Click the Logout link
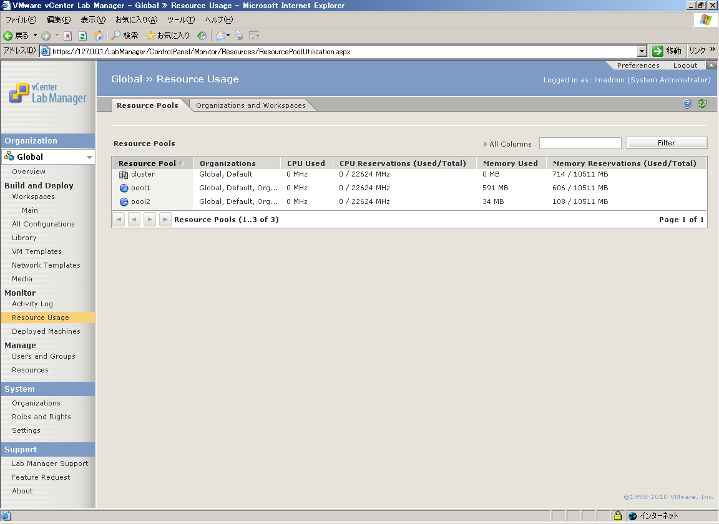Screen dimensions: 719x524 pyautogui.click(x=685, y=65)
